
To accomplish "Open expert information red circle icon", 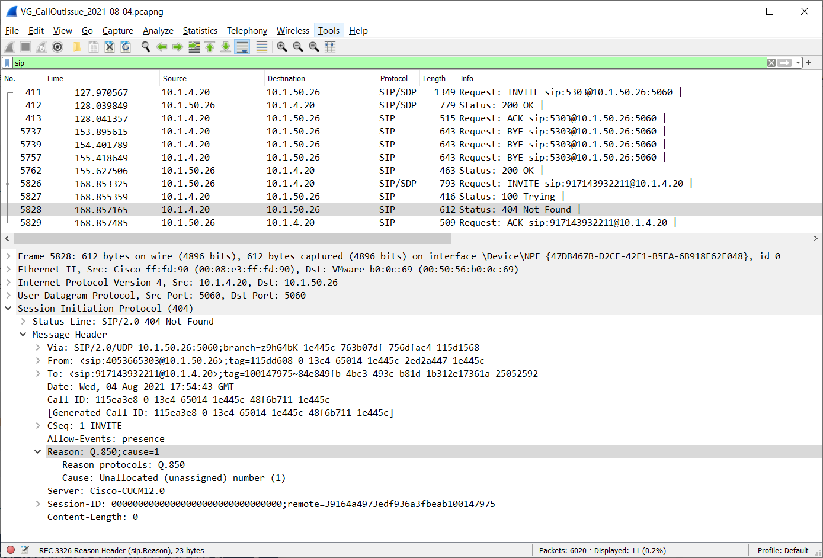I will point(11,550).
